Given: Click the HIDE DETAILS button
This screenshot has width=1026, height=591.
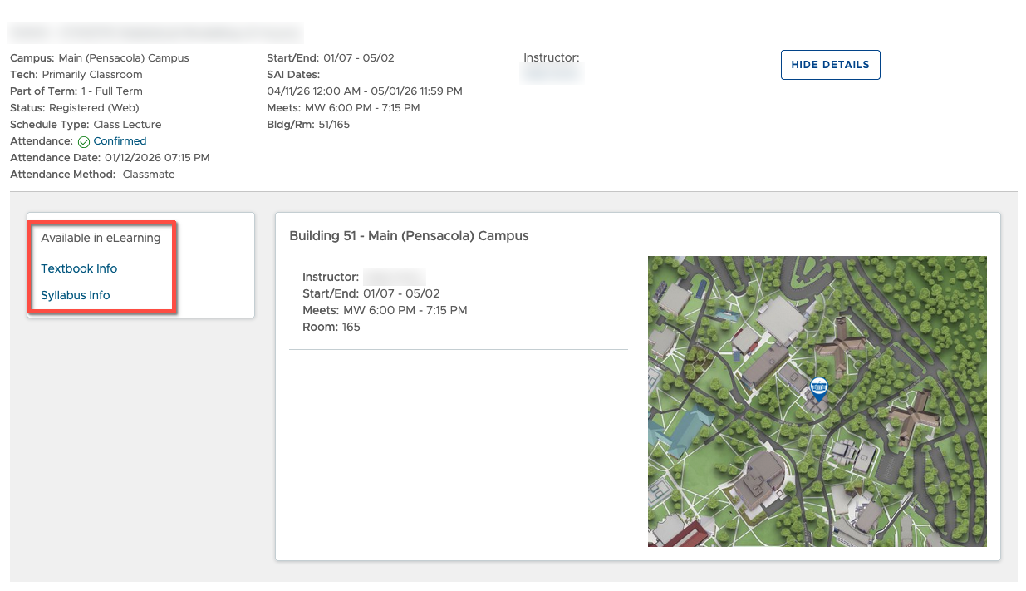Looking at the screenshot, I should pos(830,65).
